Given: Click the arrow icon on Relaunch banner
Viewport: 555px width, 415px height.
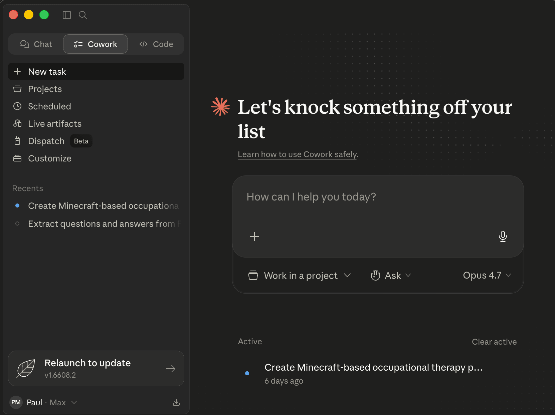Looking at the screenshot, I should coord(171,368).
